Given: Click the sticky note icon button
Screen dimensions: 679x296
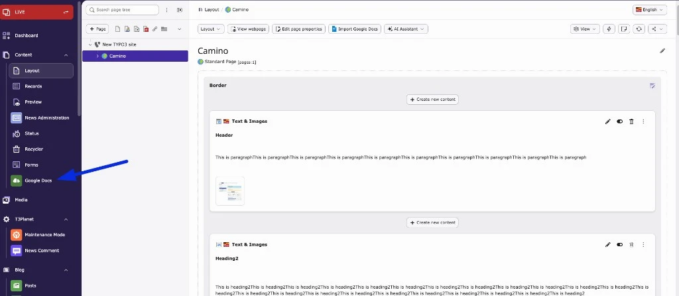Looking at the screenshot, I should point(624,29).
